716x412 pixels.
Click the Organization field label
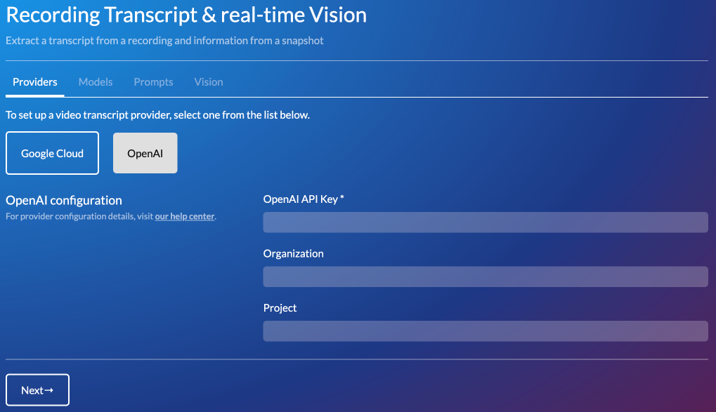tap(294, 254)
